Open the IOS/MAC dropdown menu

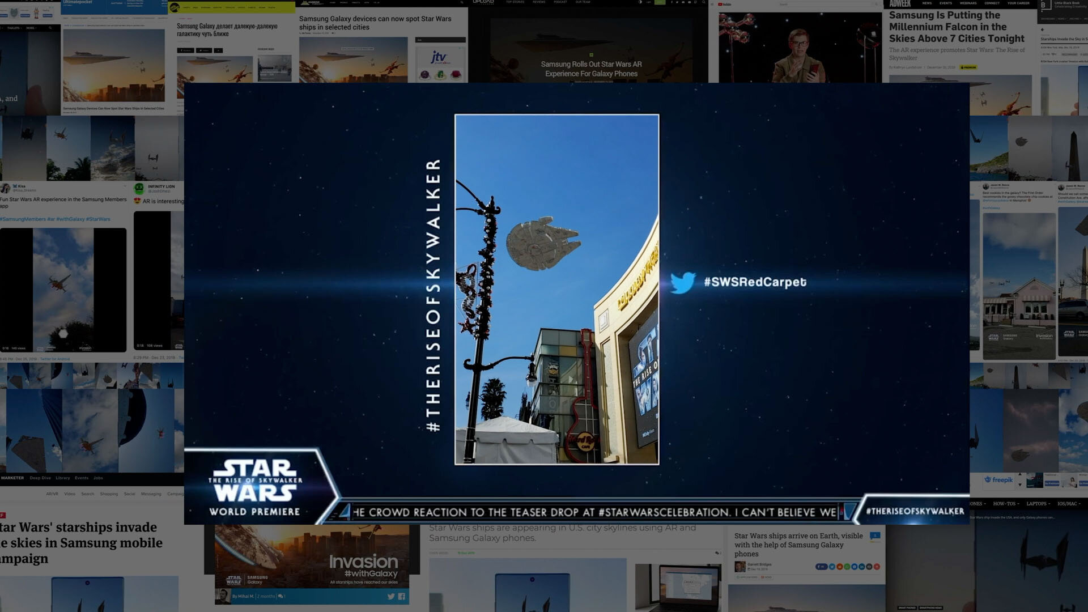[x=1069, y=504]
